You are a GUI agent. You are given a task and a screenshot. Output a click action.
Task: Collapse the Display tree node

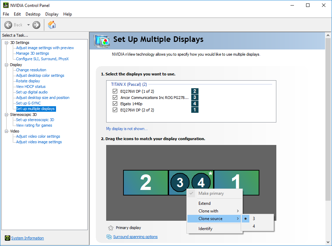[x=6, y=65]
